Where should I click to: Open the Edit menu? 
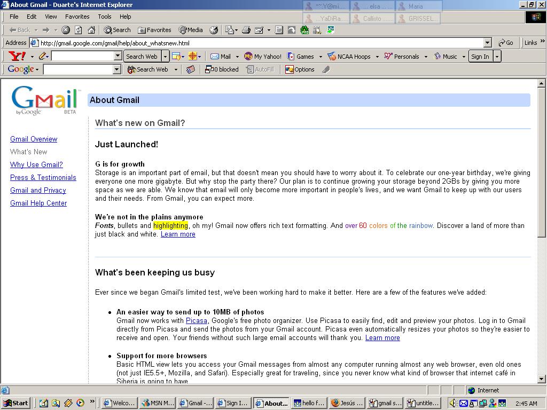pos(32,17)
